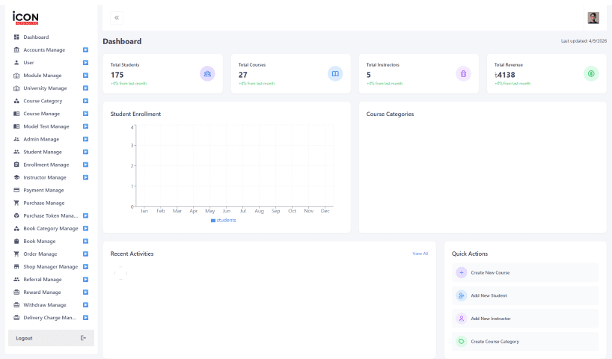Click the logout exit icon

[83, 338]
